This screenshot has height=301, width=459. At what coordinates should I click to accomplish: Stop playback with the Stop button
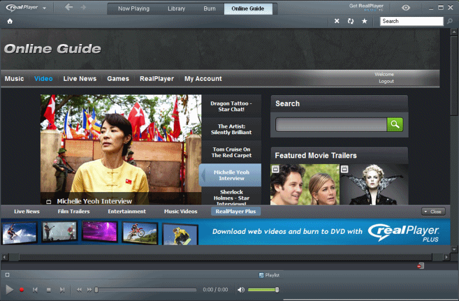(x=49, y=290)
